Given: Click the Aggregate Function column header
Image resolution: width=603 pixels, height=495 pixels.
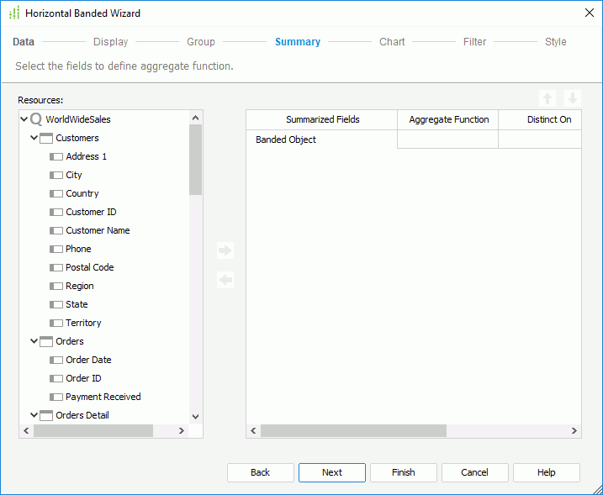Looking at the screenshot, I should pos(448,120).
